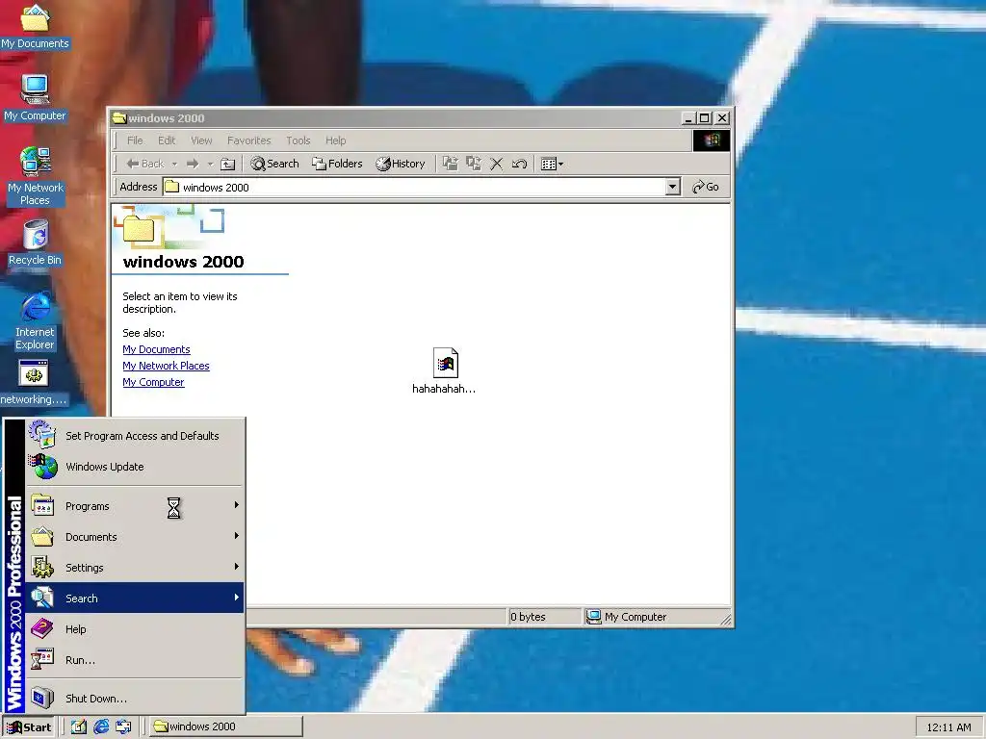Open the Help menu in Explorer
The width and height of the screenshot is (986, 739).
pyautogui.click(x=336, y=140)
